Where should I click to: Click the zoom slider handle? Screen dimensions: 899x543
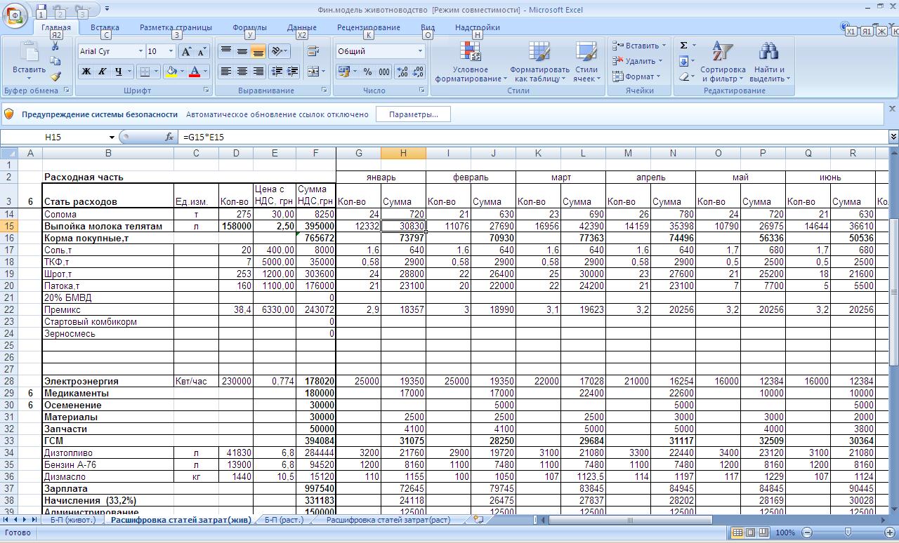[x=848, y=532]
